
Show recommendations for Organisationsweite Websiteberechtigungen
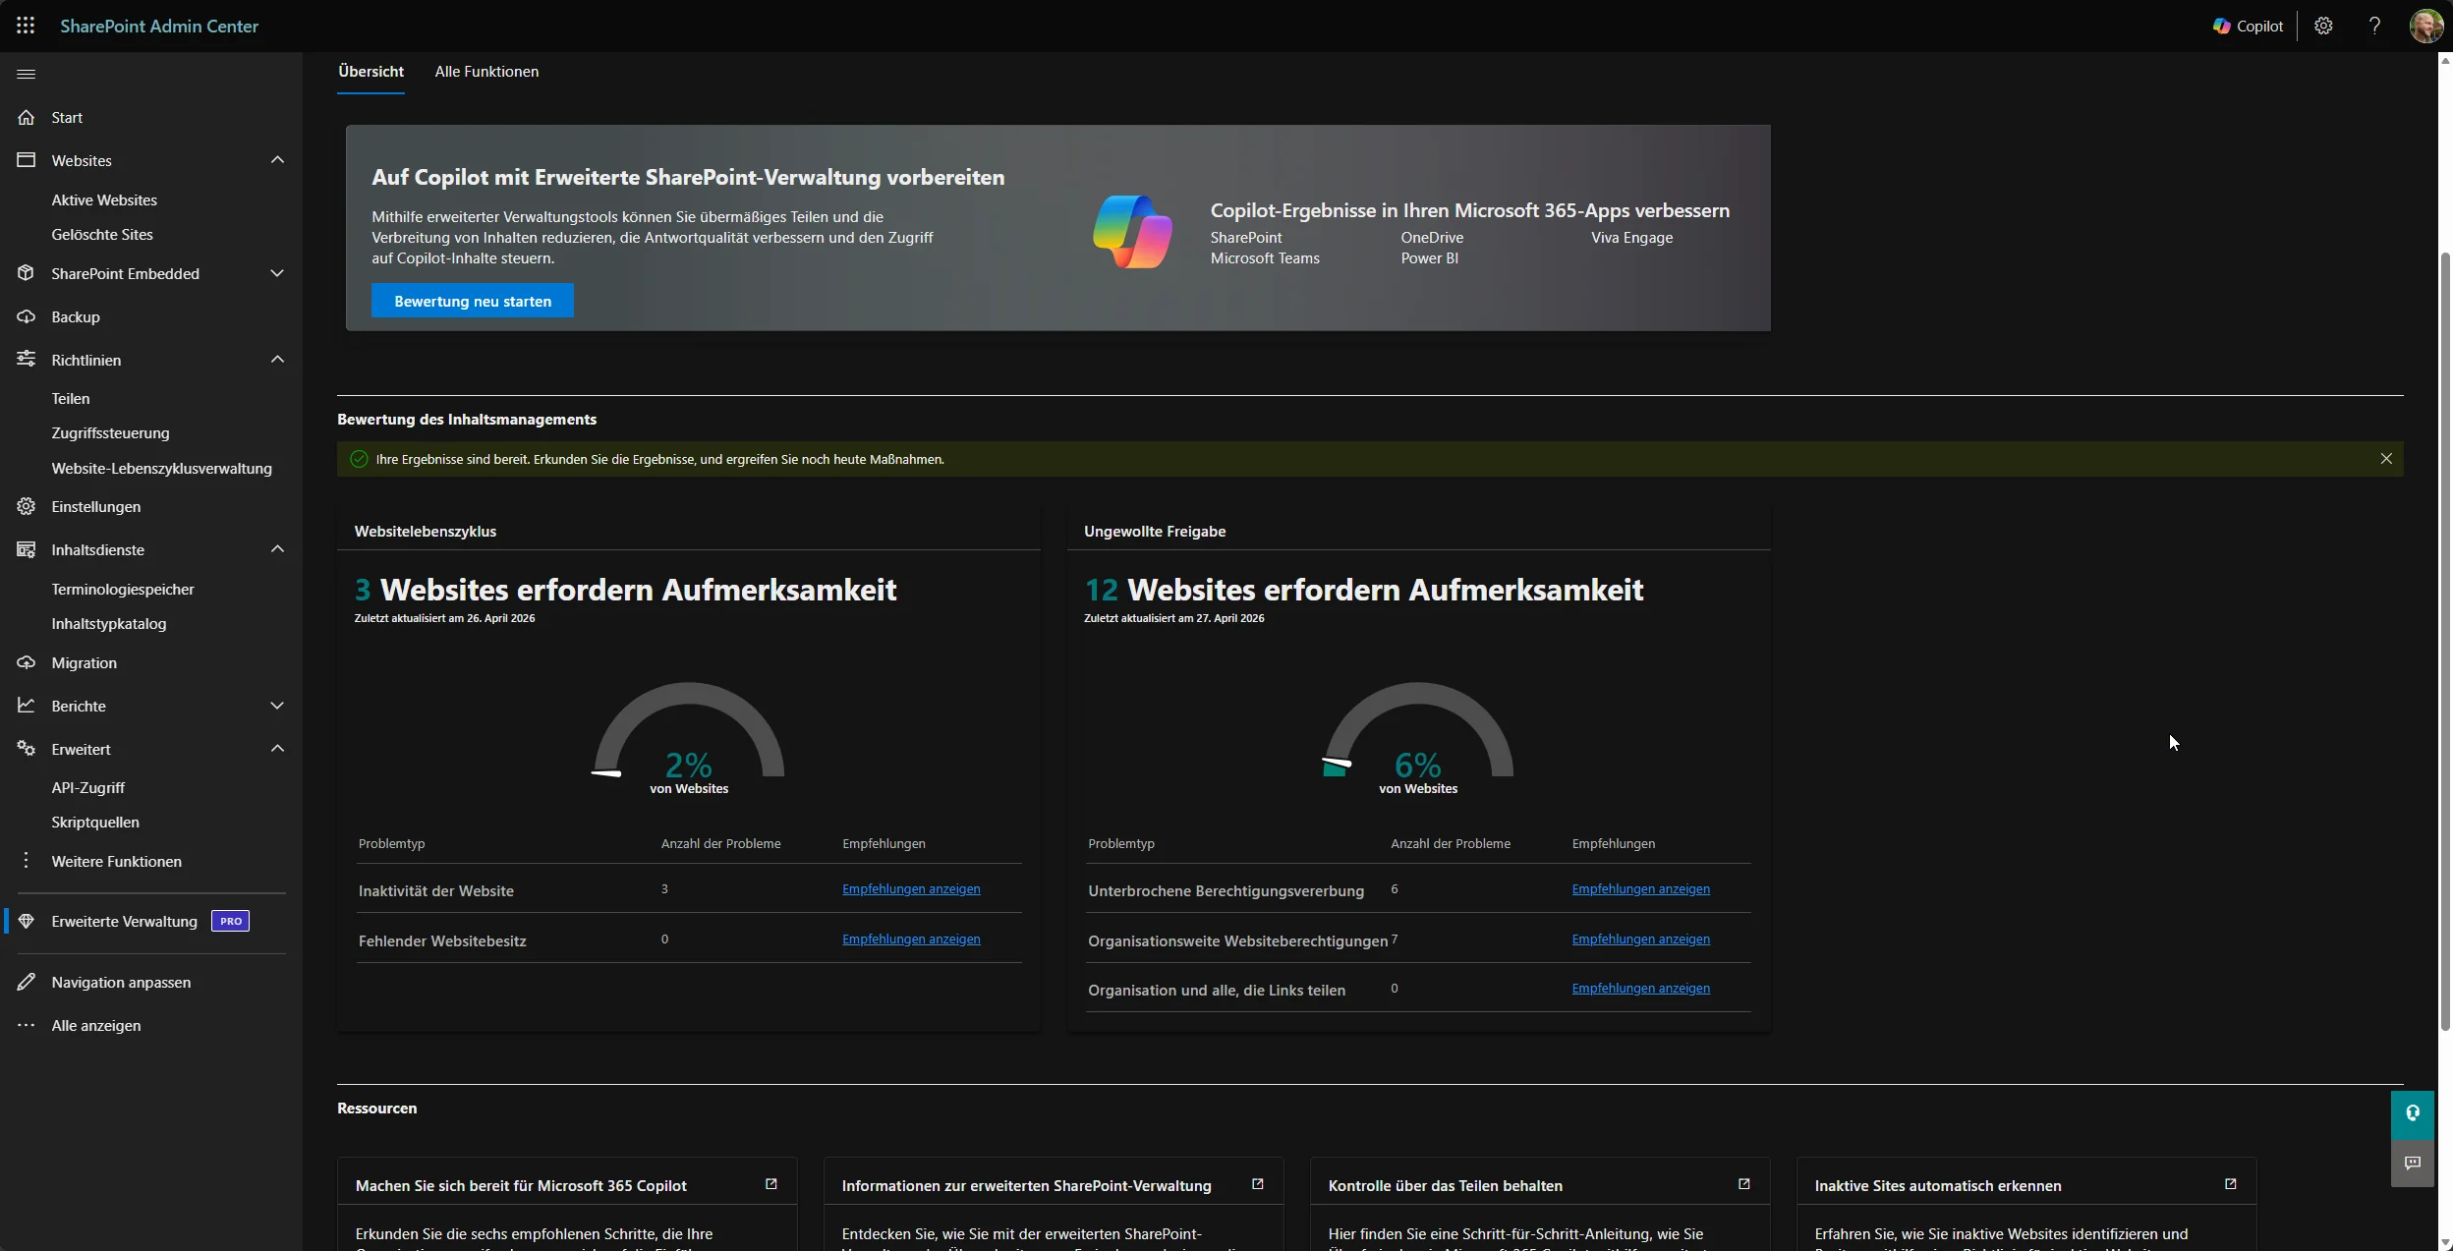[x=1640, y=938]
